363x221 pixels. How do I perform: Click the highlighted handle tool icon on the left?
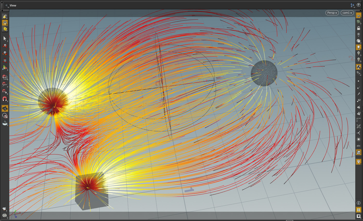coord(5,109)
